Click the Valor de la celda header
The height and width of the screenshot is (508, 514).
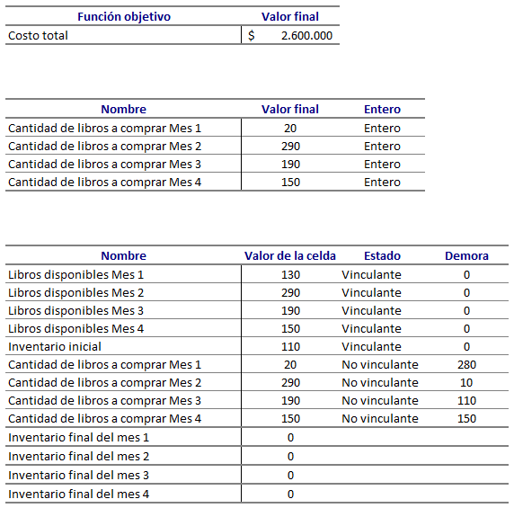[x=290, y=256]
